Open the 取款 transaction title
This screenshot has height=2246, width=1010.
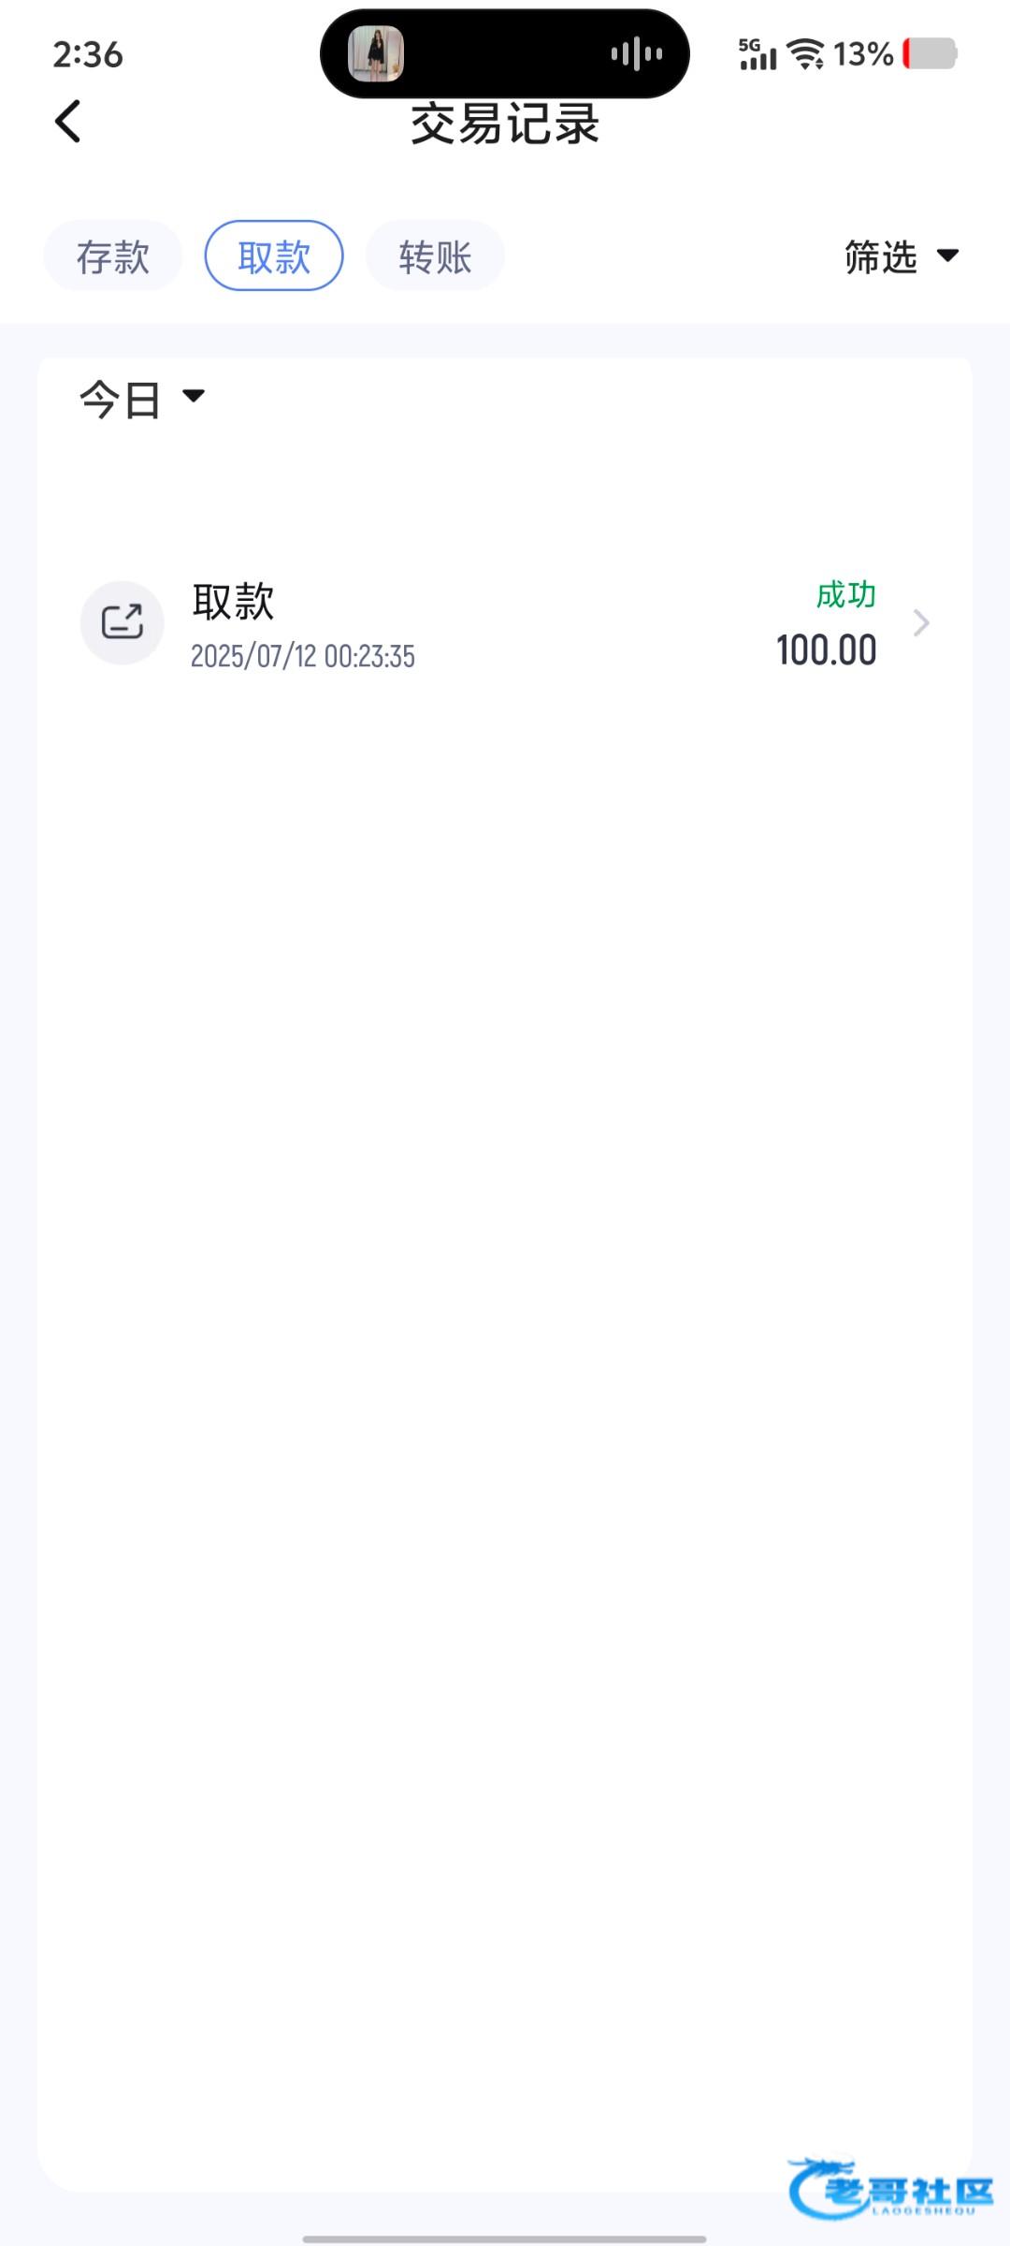pos(234,601)
